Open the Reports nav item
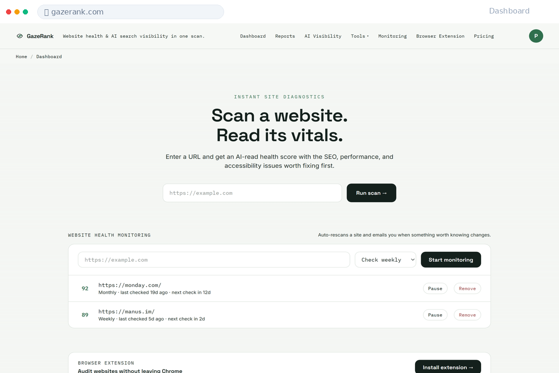This screenshot has height=373, width=559. tap(285, 36)
